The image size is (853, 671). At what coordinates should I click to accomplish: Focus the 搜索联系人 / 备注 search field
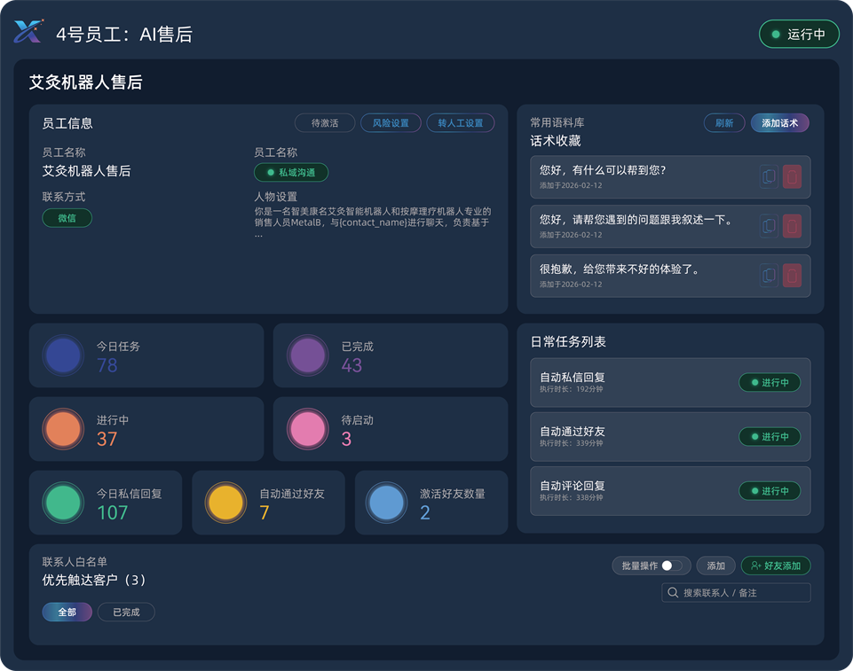click(744, 593)
